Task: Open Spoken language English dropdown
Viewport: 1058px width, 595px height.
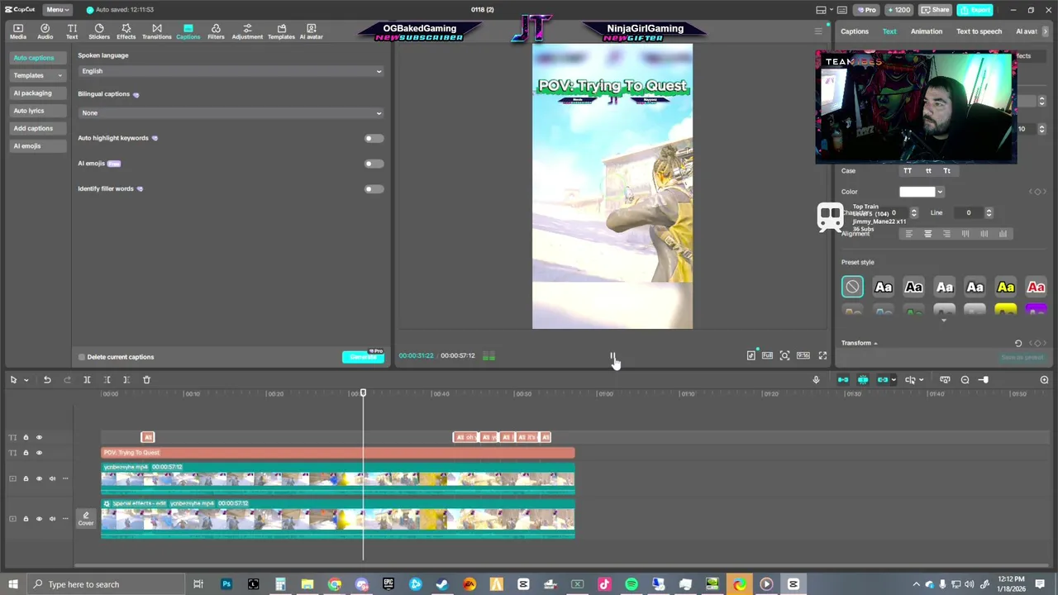Action: 231,71
